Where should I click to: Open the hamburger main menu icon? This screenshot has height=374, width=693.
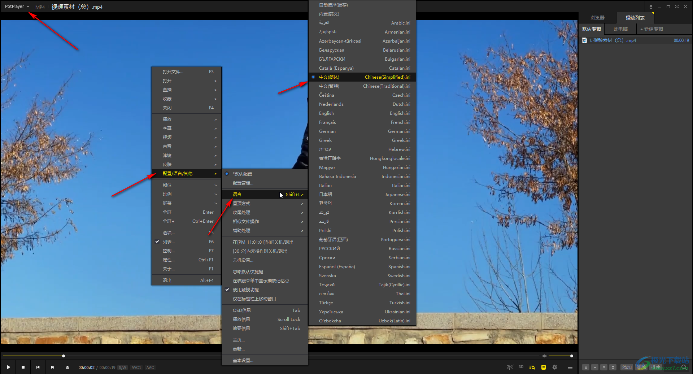coord(570,367)
